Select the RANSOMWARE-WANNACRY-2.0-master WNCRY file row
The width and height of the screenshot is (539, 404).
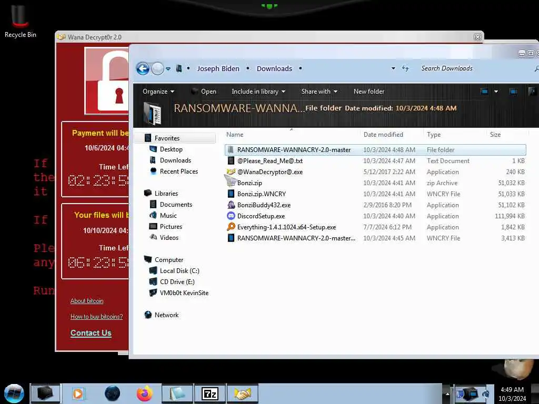coord(375,238)
